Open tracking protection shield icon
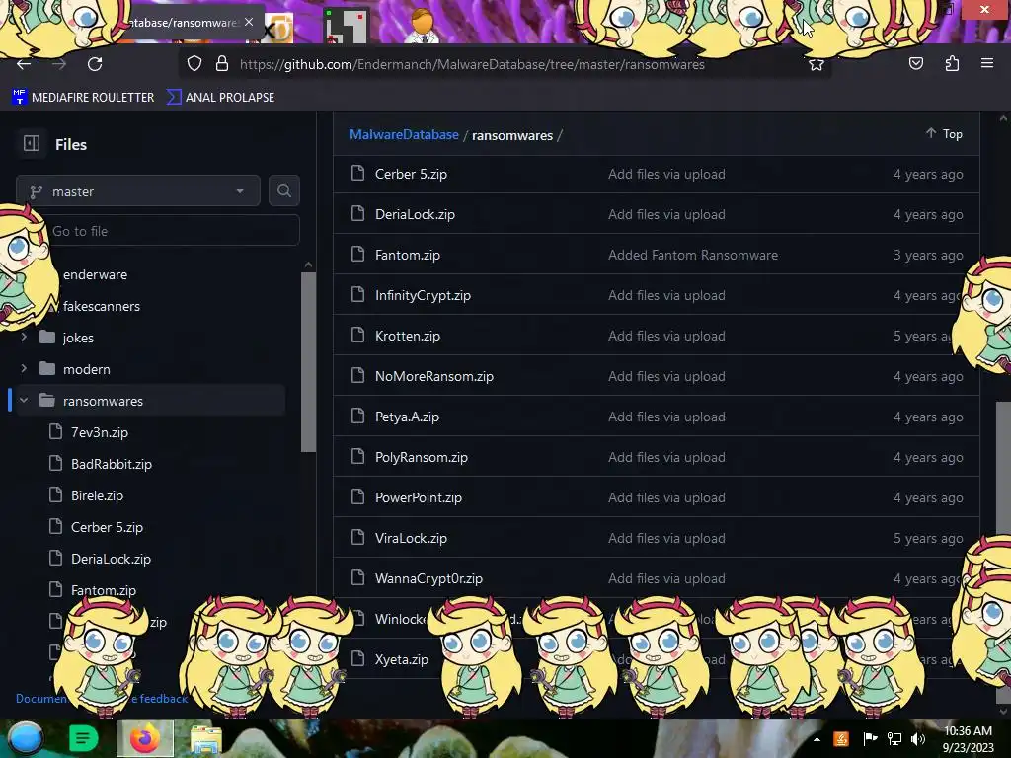This screenshot has height=758, width=1011. click(194, 64)
